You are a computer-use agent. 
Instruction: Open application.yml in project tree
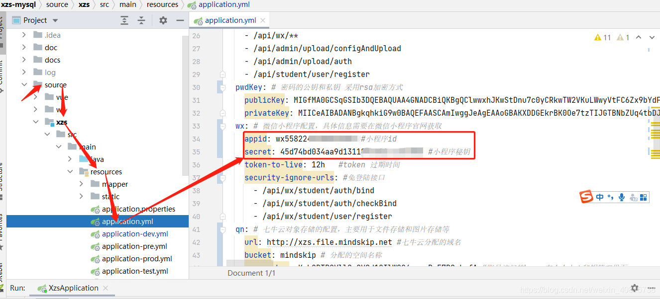coord(127,221)
